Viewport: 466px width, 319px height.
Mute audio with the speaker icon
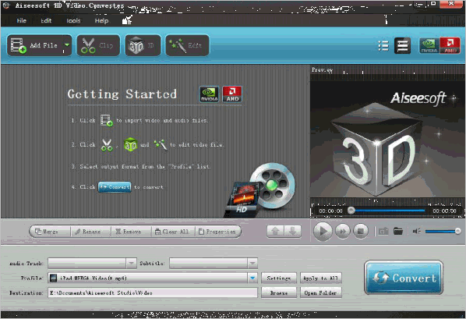coord(417,231)
